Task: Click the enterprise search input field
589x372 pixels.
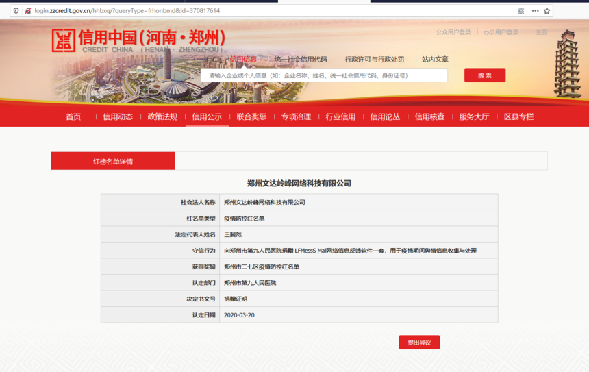Action: click(x=324, y=75)
